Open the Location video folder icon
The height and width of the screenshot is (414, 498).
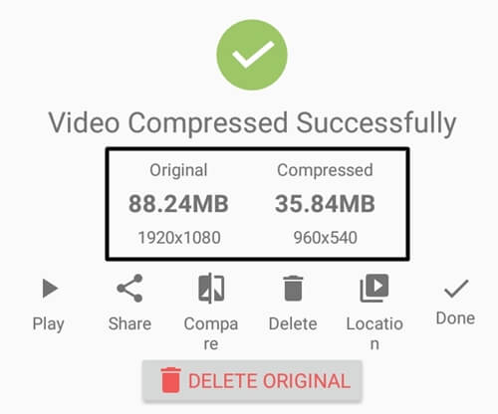(374, 288)
